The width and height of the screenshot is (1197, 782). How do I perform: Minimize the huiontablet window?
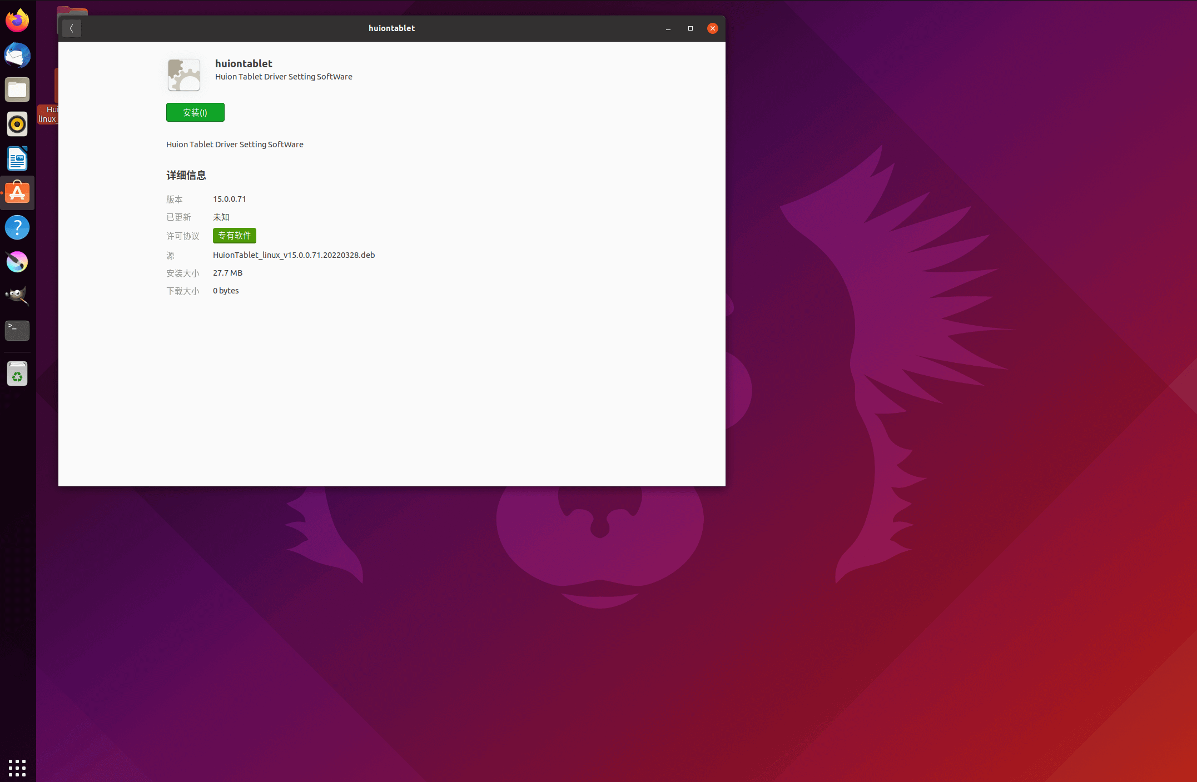[668, 28]
